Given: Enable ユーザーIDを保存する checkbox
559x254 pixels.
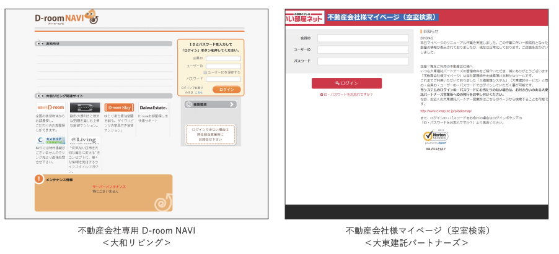Looking at the screenshot, I should [205, 72].
